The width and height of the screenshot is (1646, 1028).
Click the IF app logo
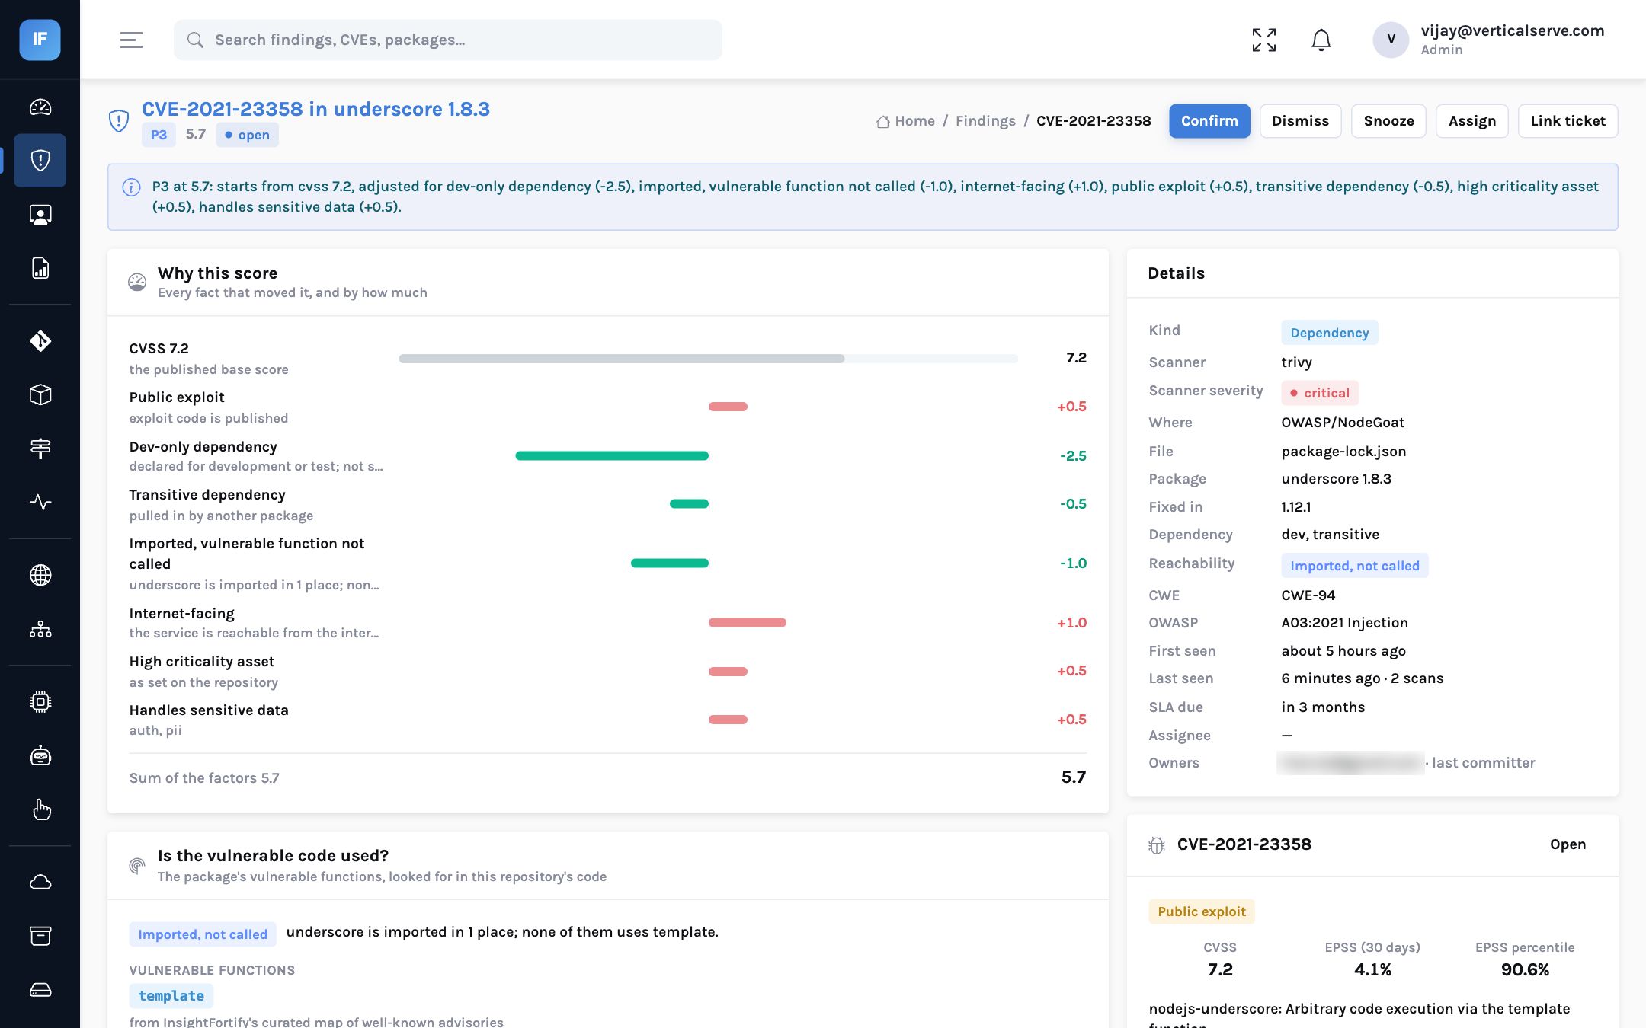point(40,40)
